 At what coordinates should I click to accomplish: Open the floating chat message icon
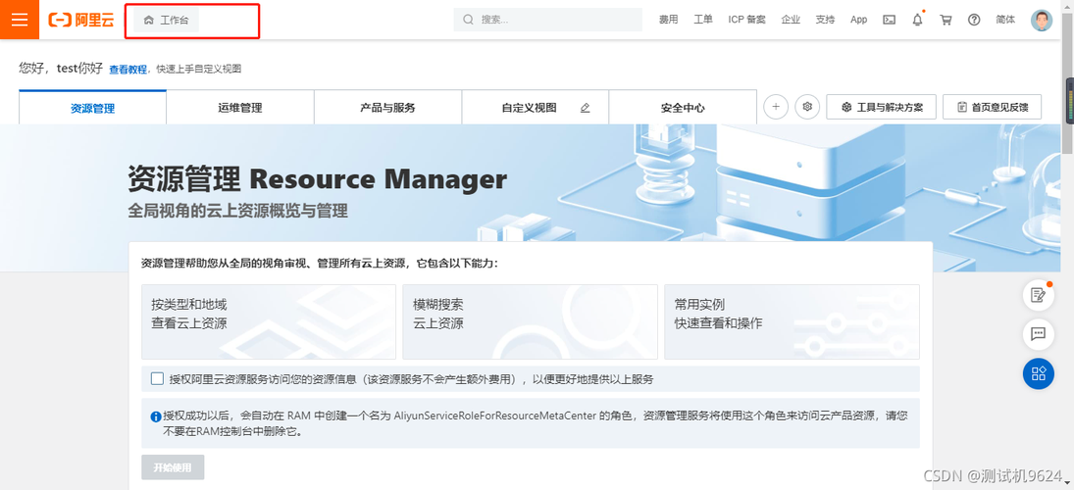[1039, 334]
